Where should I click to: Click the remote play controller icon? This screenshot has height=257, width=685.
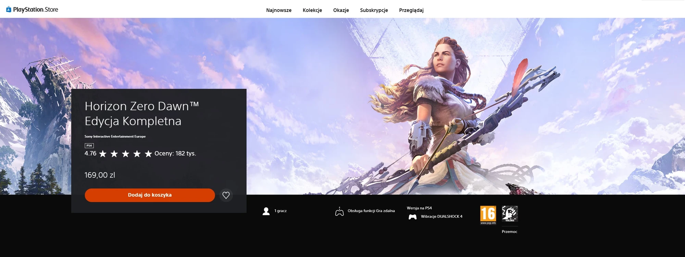coord(339,212)
